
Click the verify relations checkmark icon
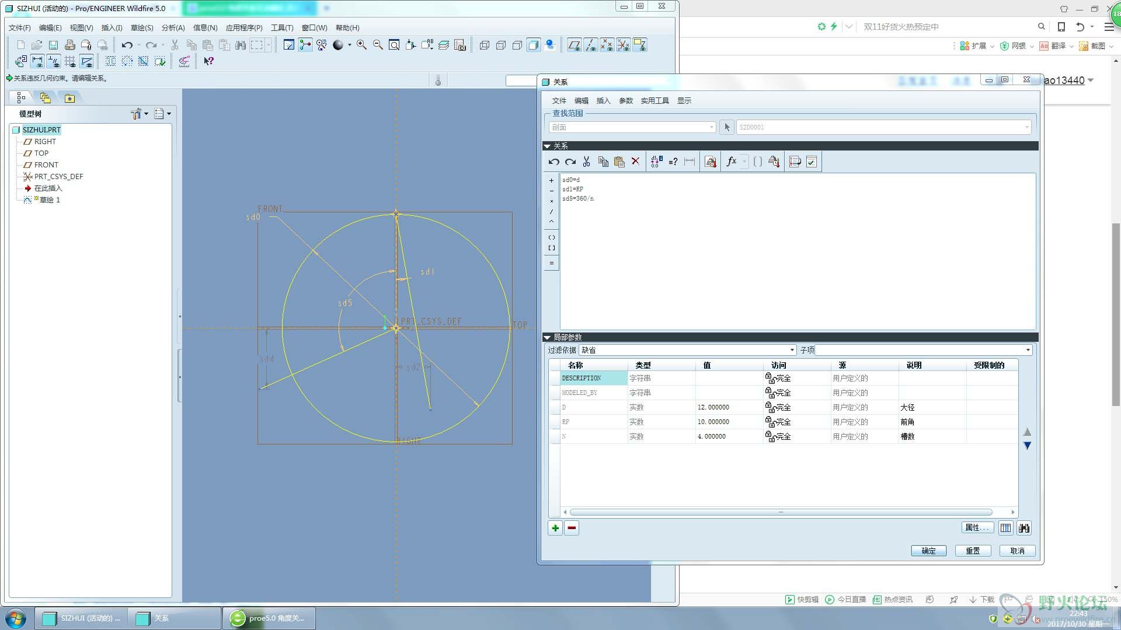[x=812, y=162]
